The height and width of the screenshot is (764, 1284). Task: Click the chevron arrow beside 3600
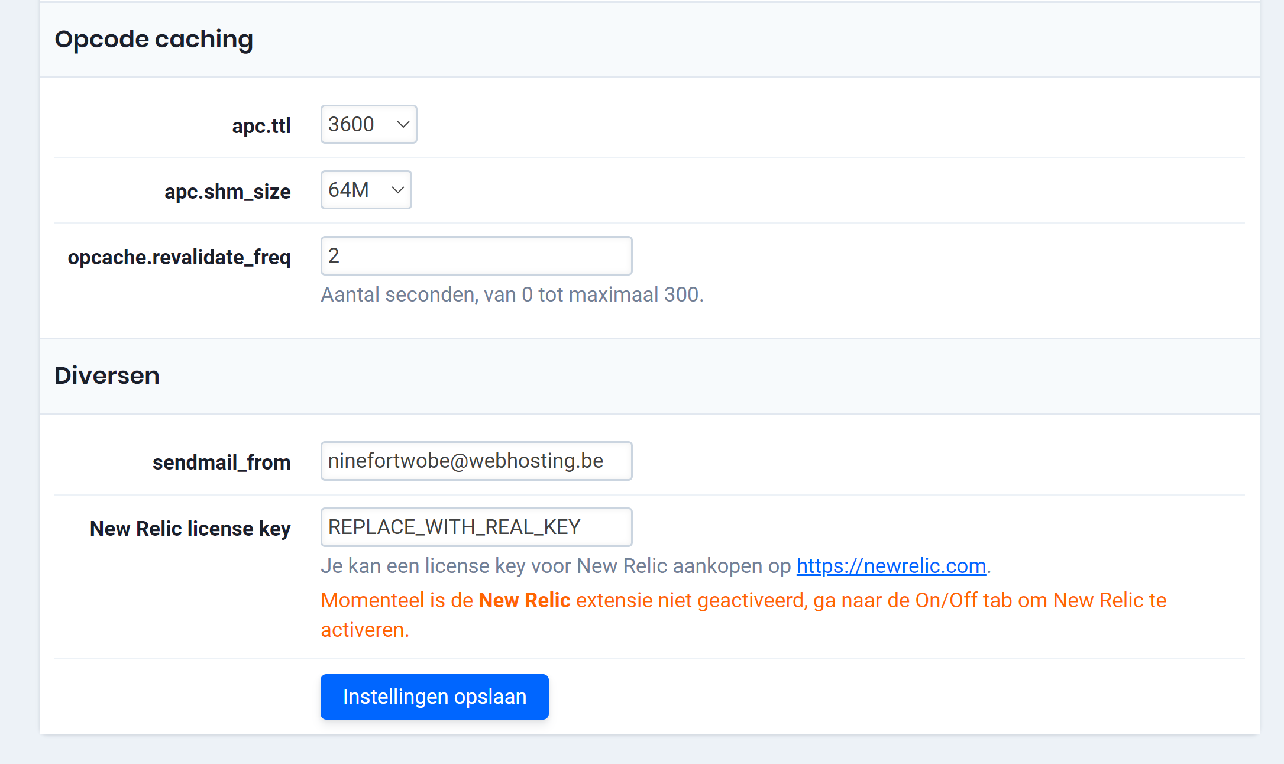pos(403,124)
